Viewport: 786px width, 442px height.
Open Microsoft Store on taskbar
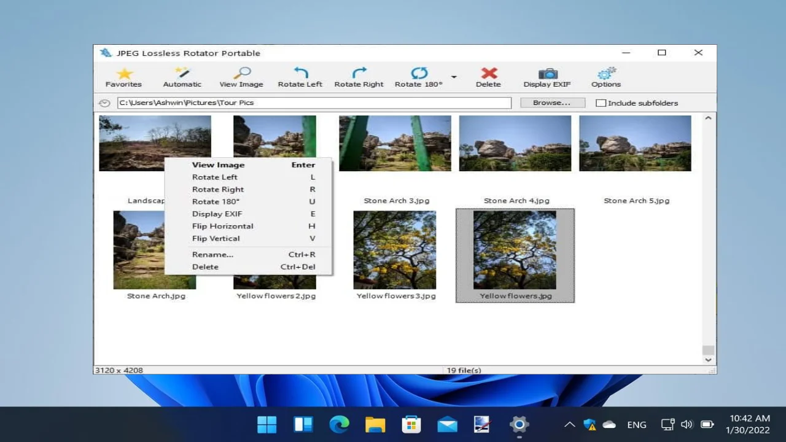click(x=411, y=424)
